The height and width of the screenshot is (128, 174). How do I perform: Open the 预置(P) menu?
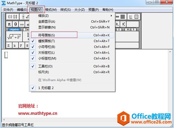(94, 10)
